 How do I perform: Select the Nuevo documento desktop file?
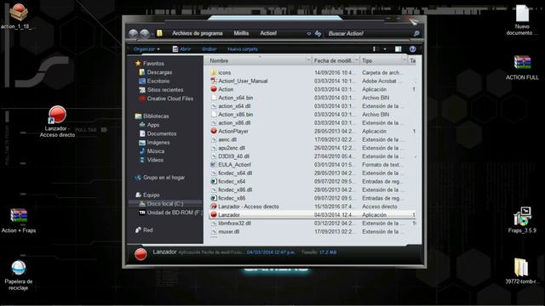tap(522, 20)
